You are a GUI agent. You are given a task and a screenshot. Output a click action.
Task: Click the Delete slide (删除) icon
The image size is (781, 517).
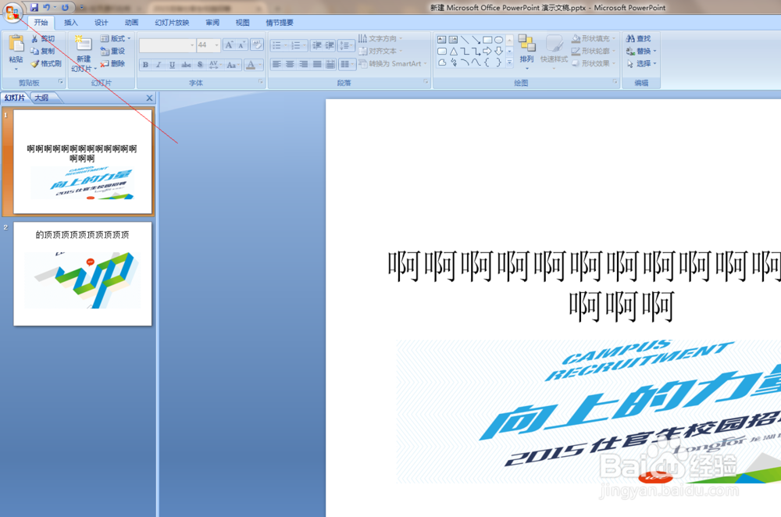(x=116, y=65)
